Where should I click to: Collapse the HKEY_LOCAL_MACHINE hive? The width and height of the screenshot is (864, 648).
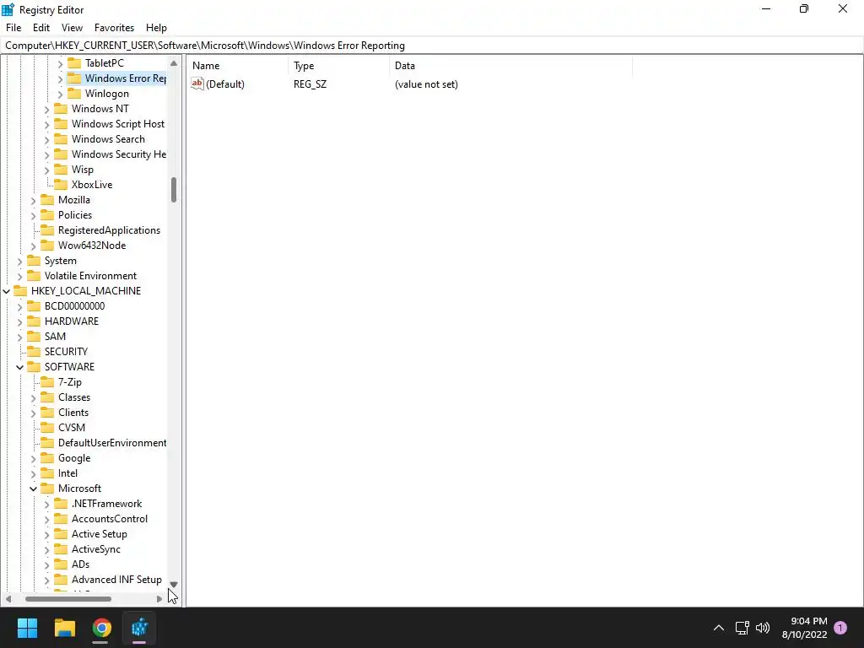click(x=7, y=291)
